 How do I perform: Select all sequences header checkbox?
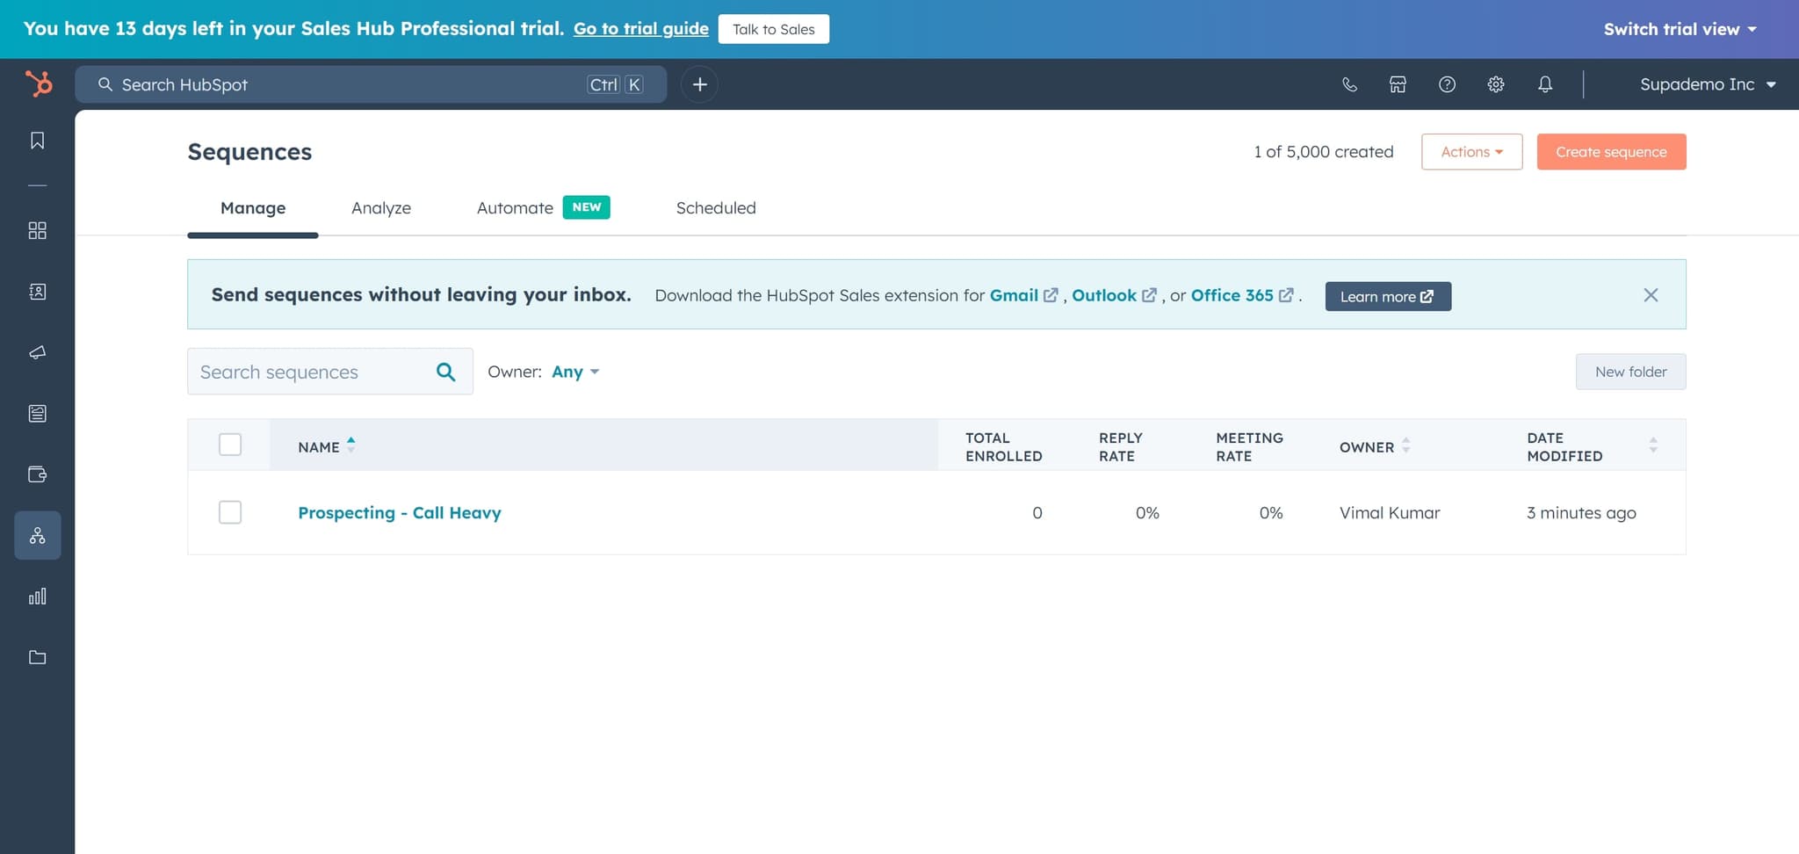(x=230, y=445)
